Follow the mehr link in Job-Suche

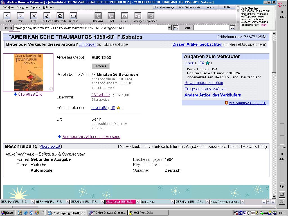(x=264, y=25)
